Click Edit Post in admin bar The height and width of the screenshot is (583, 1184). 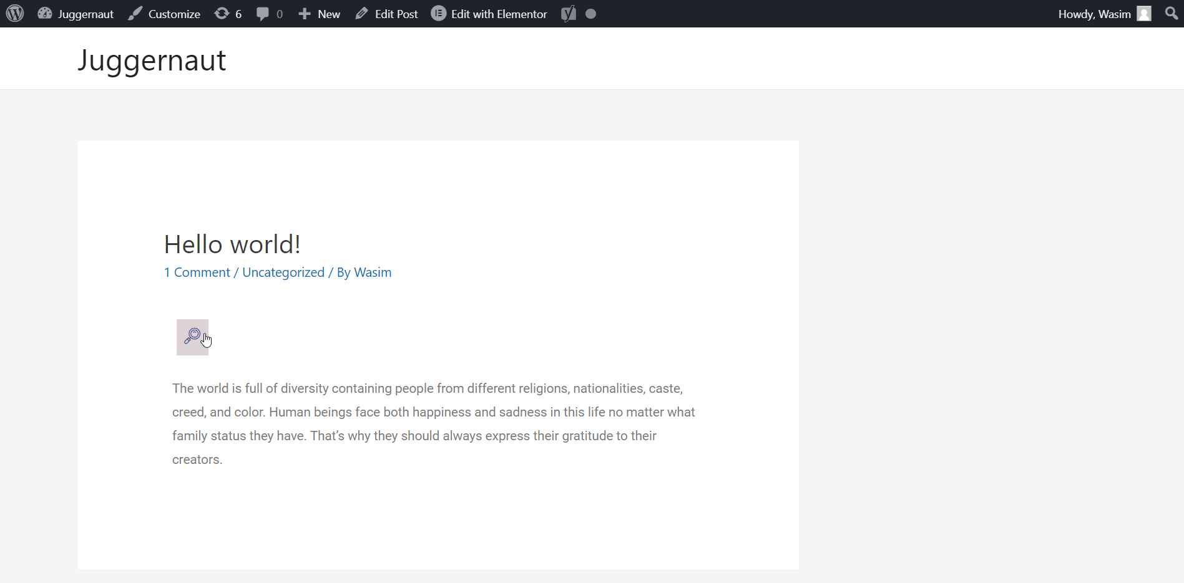click(386, 14)
